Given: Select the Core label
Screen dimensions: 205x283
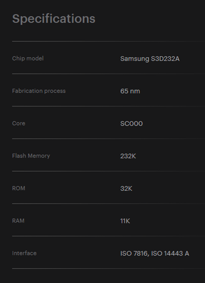Looking at the screenshot, I should click(x=18, y=123).
